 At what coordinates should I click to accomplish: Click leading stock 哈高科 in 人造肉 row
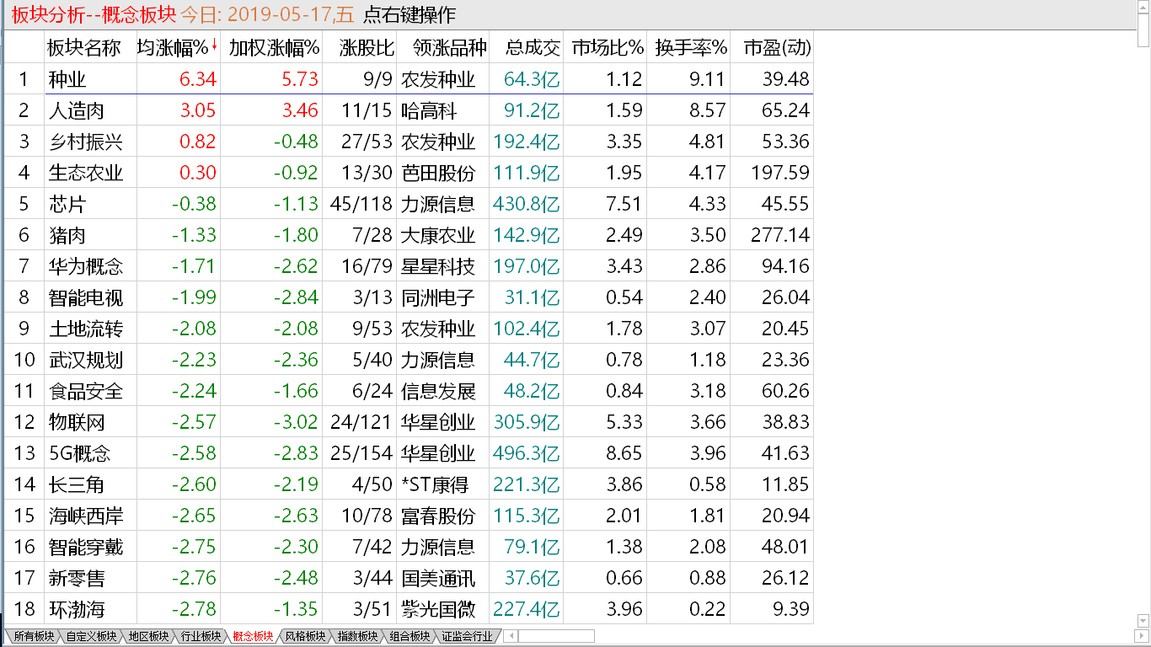[x=429, y=110]
